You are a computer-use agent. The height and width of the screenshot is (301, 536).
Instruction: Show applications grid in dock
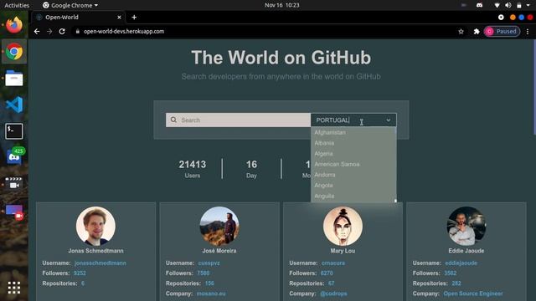click(x=14, y=288)
